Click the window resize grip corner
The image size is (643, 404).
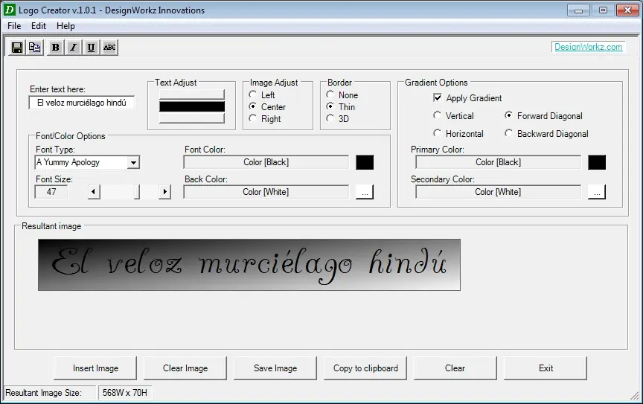tap(635, 396)
